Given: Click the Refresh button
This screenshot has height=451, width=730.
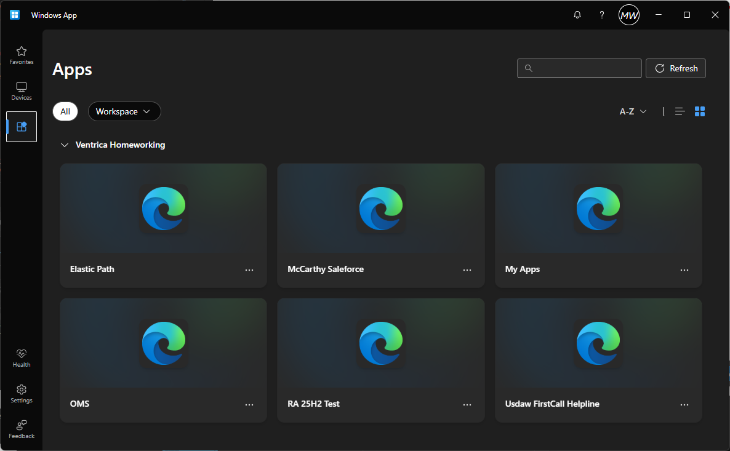Looking at the screenshot, I should [x=675, y=68].
